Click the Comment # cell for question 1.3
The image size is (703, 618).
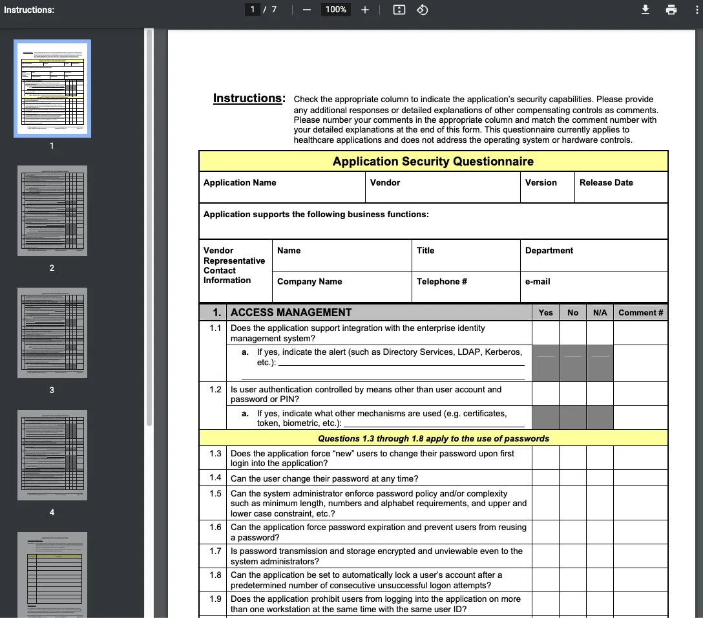pyautogui.click(x=640, y=458)
